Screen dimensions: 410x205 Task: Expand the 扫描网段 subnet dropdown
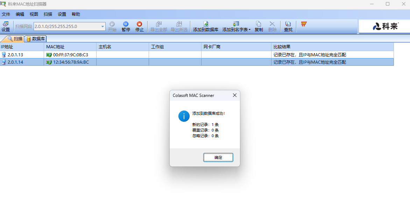click(x=103, y=27)
